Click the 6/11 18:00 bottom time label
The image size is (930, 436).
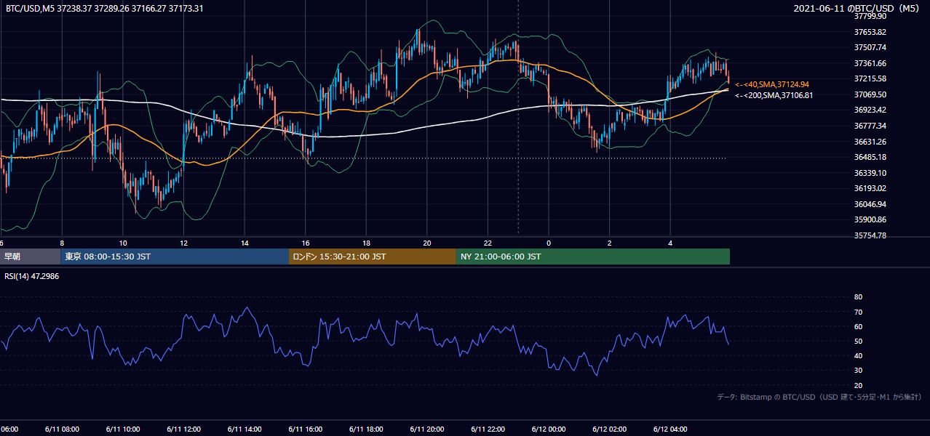point(366,429)
